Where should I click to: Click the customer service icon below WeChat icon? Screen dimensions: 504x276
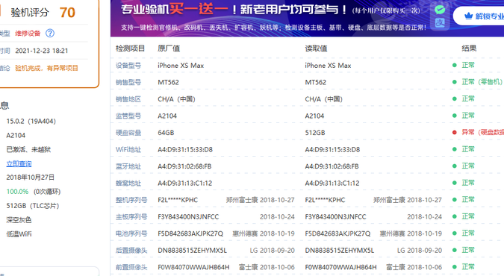pyautogui.click(x=440, y=23)
